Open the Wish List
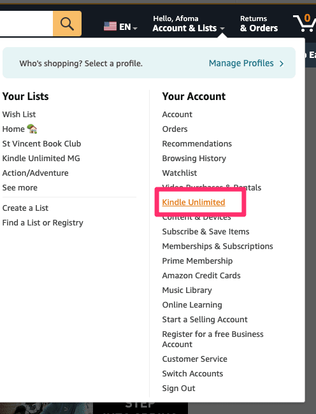Viewport: 316px width, 414px height. (19, 114)
